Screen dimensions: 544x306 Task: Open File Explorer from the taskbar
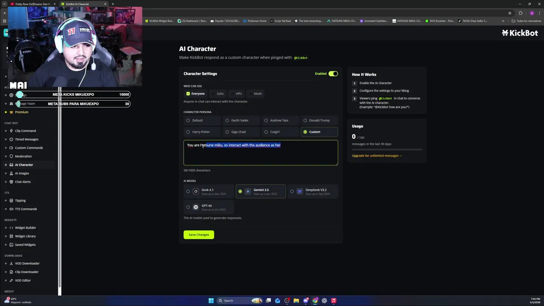[296, 300]
